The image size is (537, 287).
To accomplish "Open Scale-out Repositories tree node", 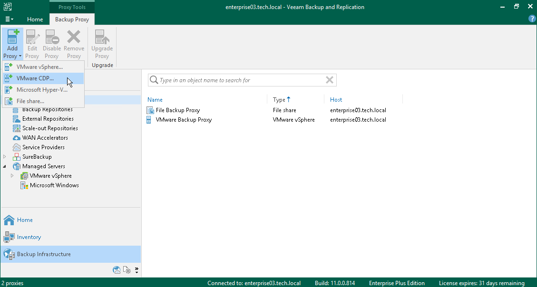I will tap(50, 128).
